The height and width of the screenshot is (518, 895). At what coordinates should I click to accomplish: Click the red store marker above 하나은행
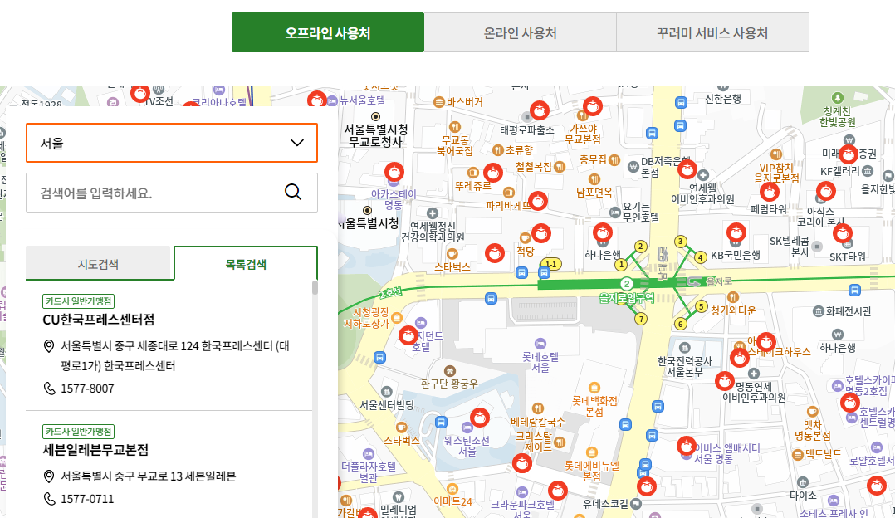tap(603, 232)
